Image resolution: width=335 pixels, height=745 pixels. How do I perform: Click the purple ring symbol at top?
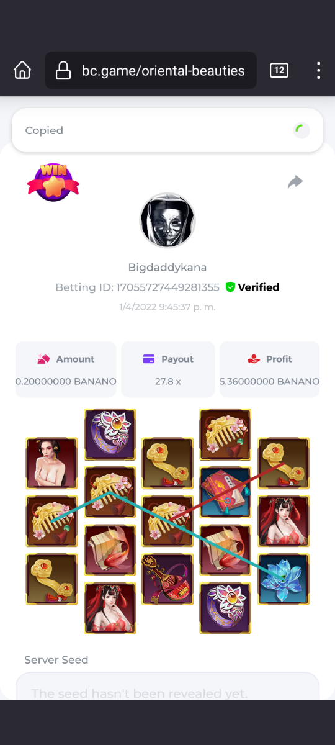click(110, 434)
